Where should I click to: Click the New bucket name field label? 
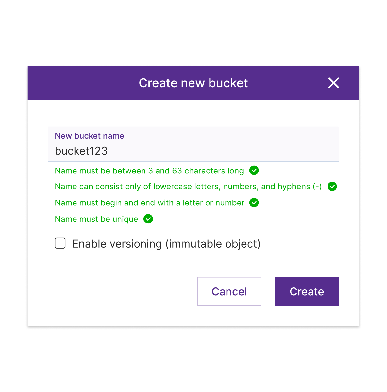tap(89, 136)
